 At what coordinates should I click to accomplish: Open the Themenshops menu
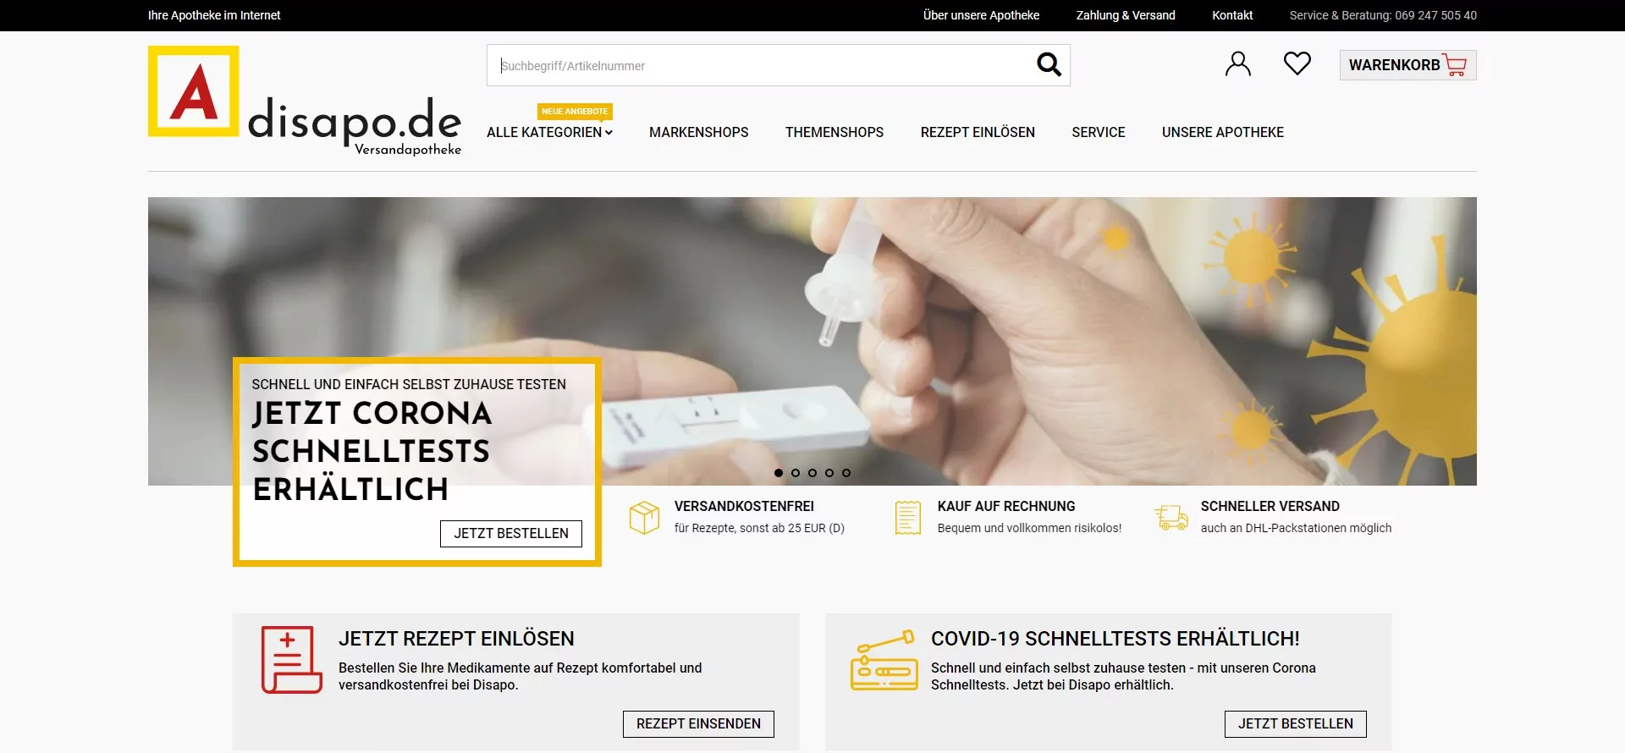pos(835,132)
